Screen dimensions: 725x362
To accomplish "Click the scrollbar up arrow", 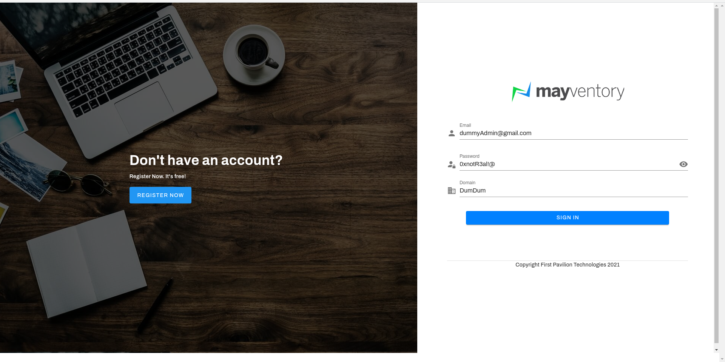I will 717,6.
